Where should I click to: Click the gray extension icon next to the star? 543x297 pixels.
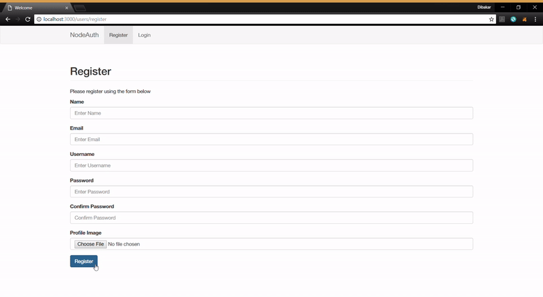[502, 20]
